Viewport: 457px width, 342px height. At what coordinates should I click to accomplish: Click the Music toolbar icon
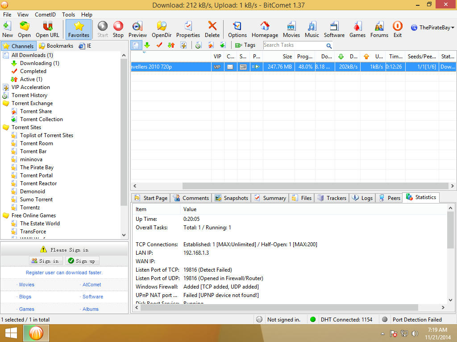click(312, 29)
